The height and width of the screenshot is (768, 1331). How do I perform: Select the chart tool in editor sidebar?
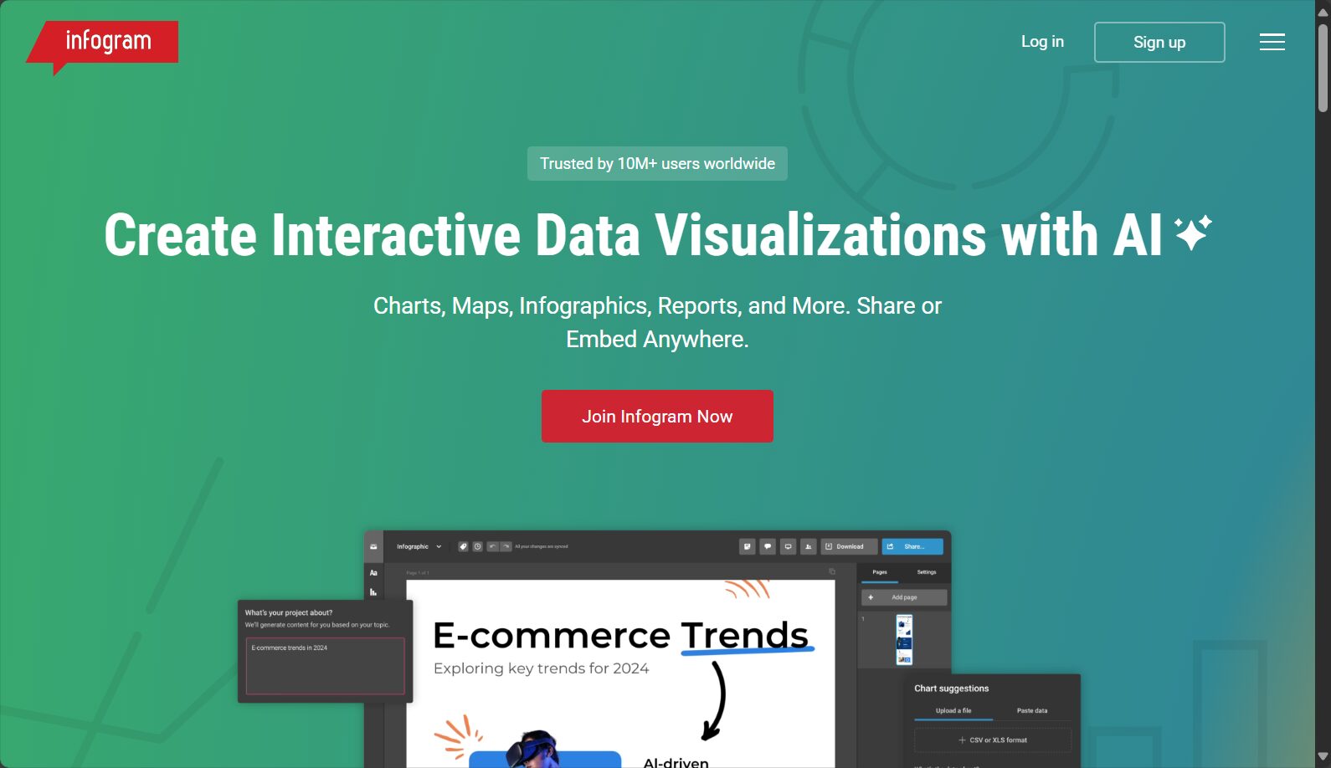coord(373,592)
